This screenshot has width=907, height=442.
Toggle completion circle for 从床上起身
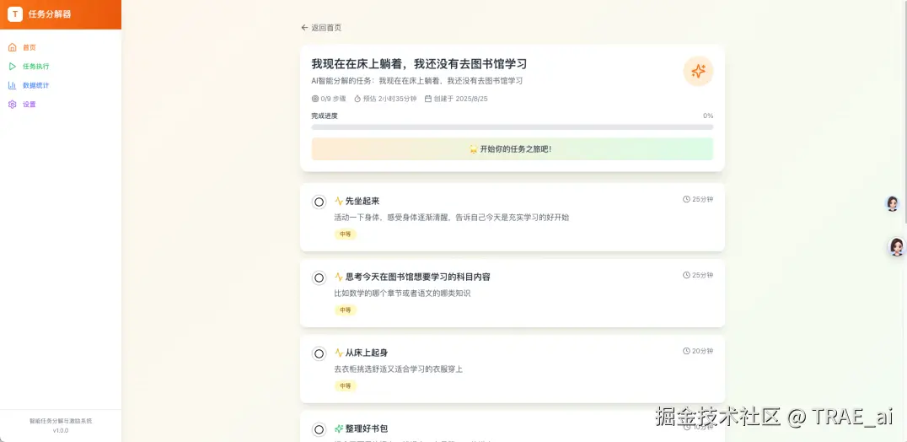click(319, 353)
